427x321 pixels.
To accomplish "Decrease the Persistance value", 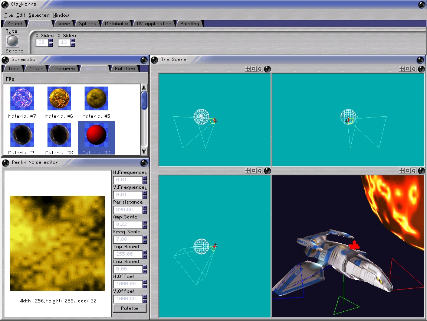I will (145, 212).
